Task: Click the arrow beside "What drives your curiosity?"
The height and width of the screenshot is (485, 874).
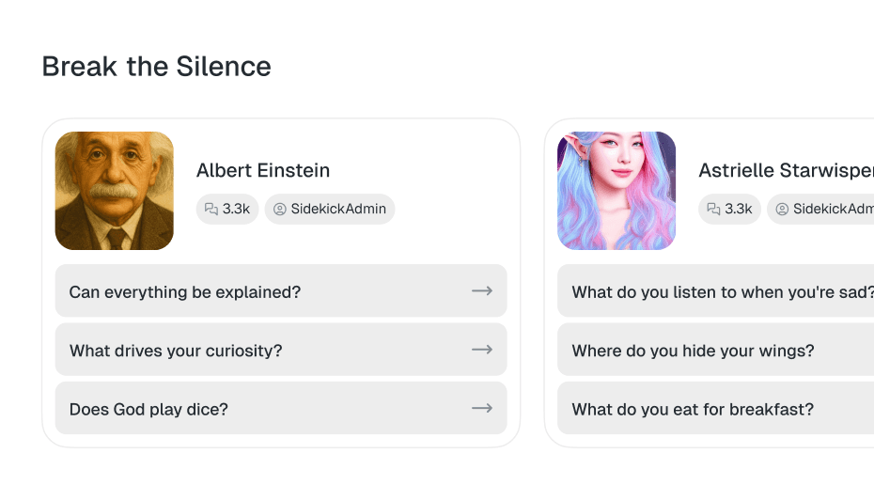Action: [482, 350]
